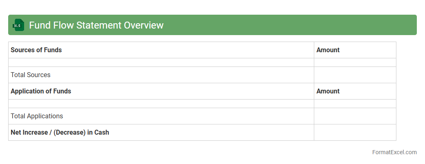Click the word 'Overview' in the banner title
This screenshot has height=164, width=425.
click(143, 25)
